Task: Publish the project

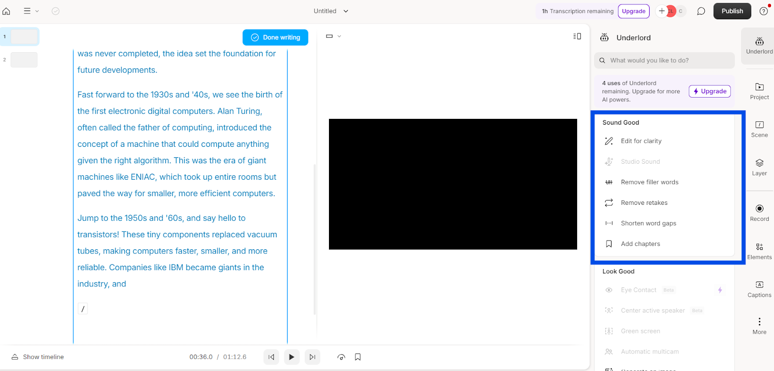Action: pos(732,11)
